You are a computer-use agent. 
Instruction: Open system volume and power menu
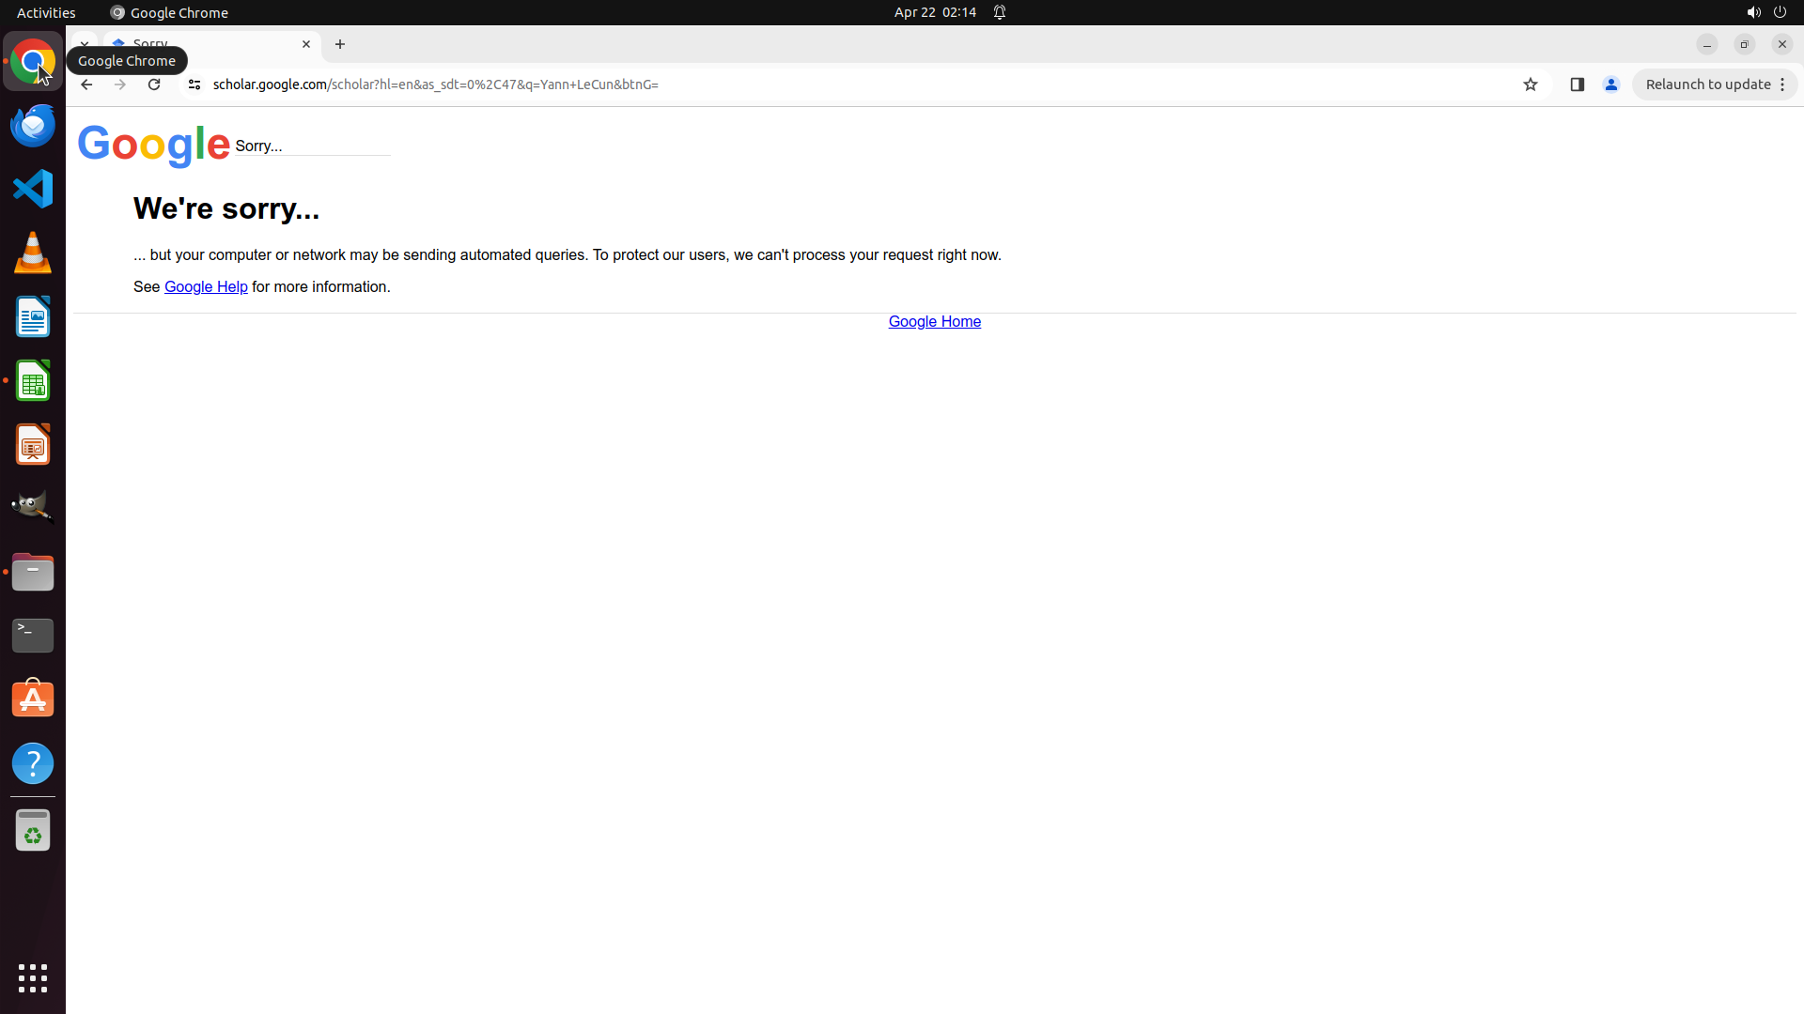click(x=1766, y=12)
